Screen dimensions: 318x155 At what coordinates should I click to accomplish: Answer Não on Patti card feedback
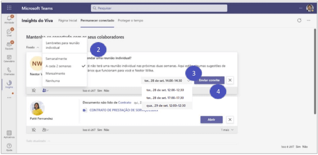pos(107,130)
